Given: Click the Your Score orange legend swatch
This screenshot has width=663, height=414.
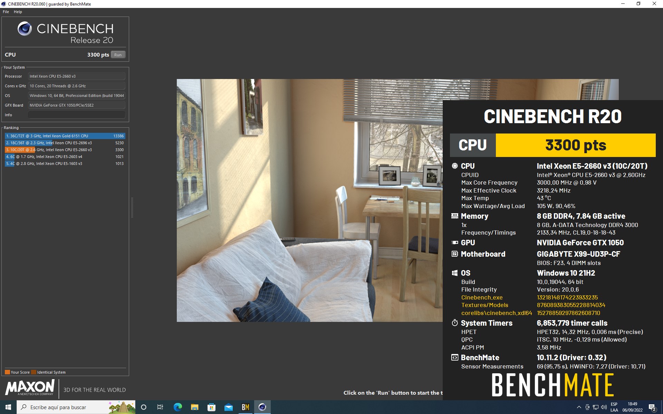Looking at the screenshot, I should point(7,372).
